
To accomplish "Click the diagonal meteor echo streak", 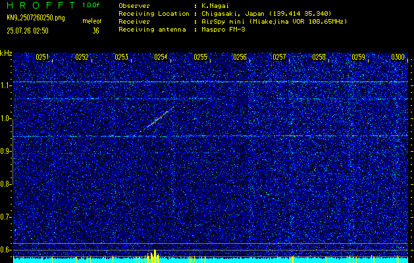I will (159, 118).
